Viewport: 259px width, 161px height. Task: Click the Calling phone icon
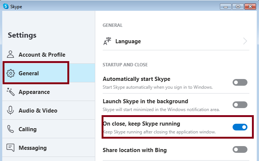(x=11, y=129)
